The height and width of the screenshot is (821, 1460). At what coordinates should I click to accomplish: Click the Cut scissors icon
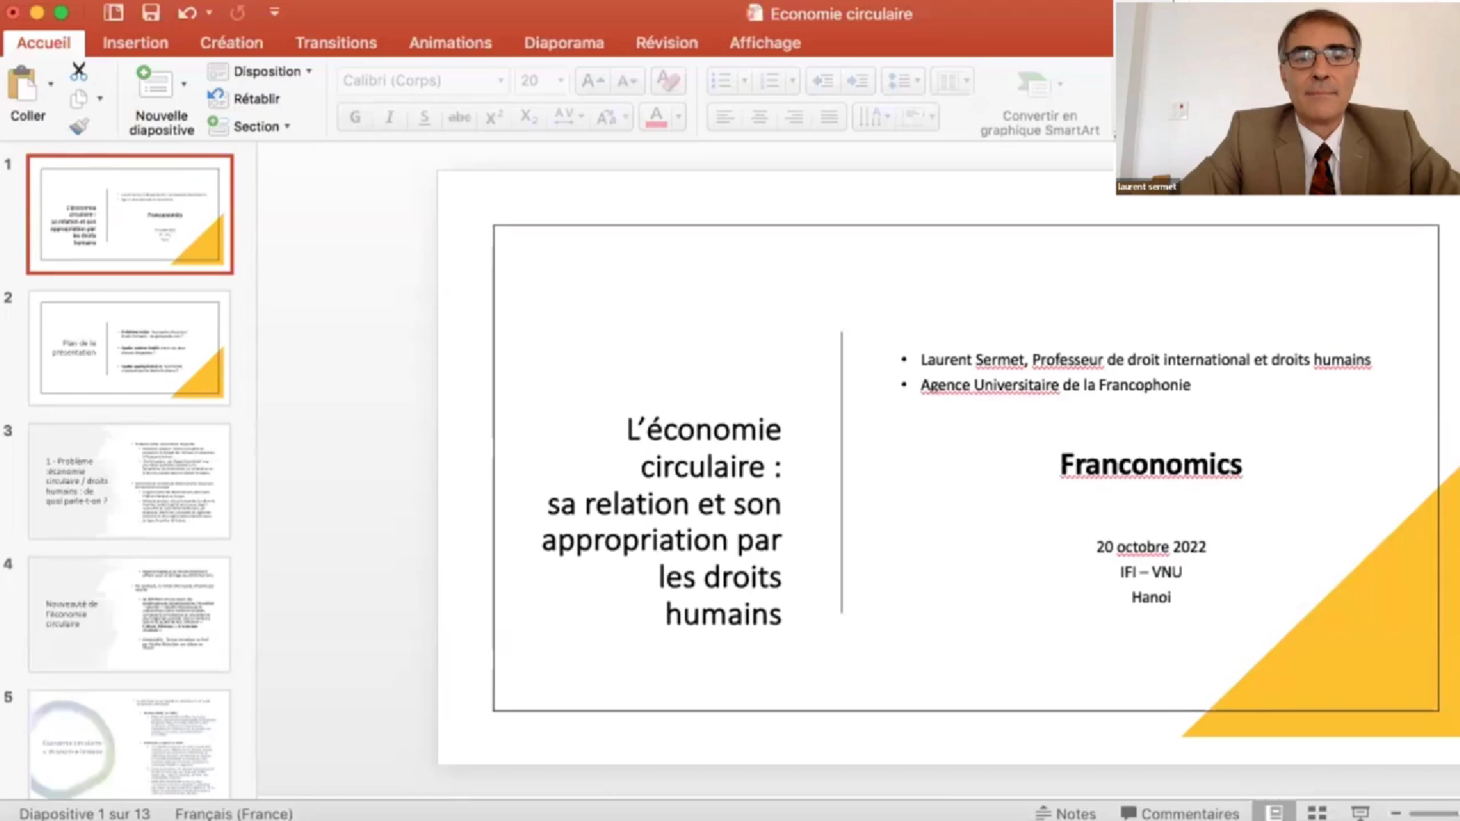pyautogui.click(x=78, y=71)
